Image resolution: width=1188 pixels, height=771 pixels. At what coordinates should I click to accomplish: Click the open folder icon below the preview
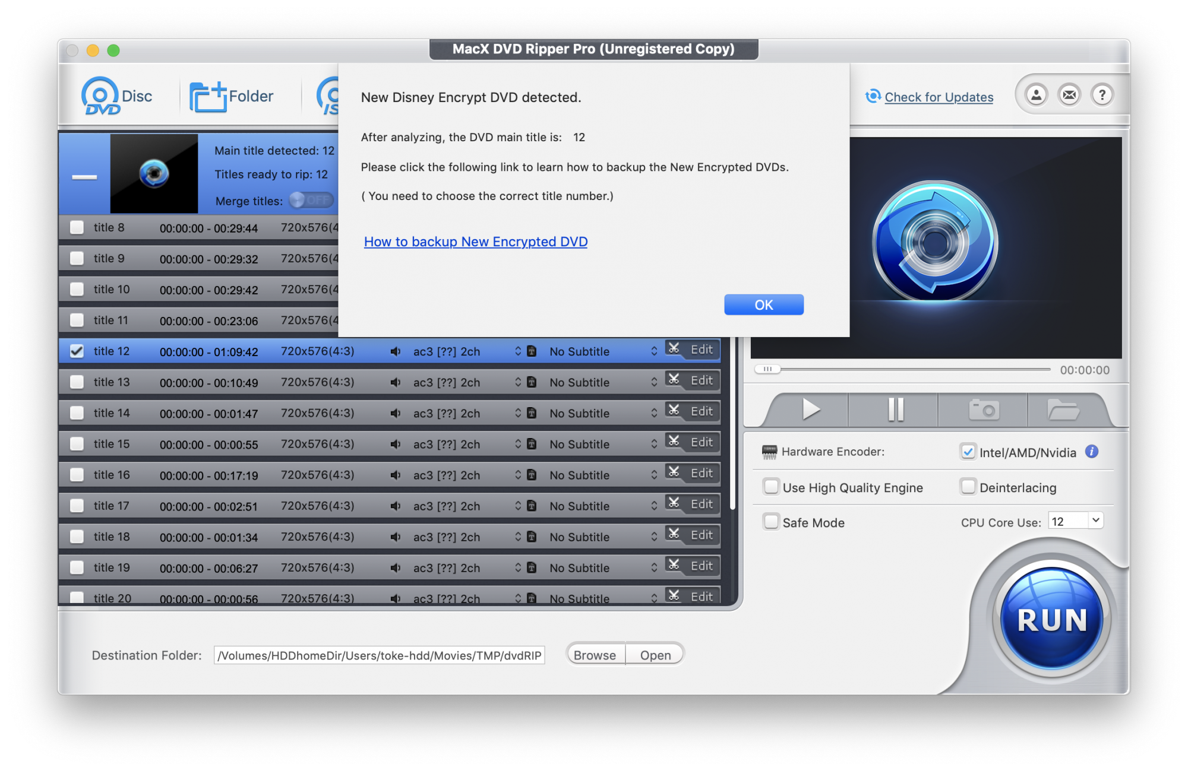tap(1063, 410)
